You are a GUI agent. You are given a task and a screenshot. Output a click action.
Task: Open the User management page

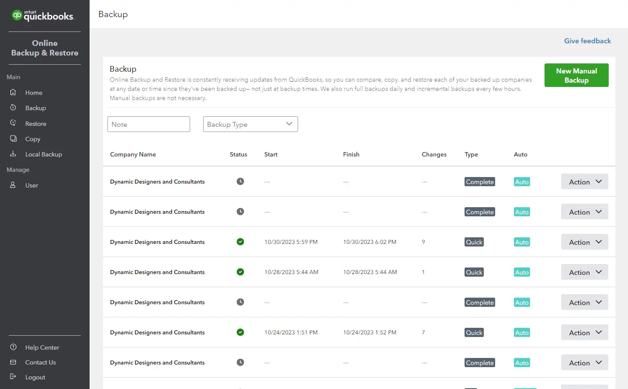31,185
